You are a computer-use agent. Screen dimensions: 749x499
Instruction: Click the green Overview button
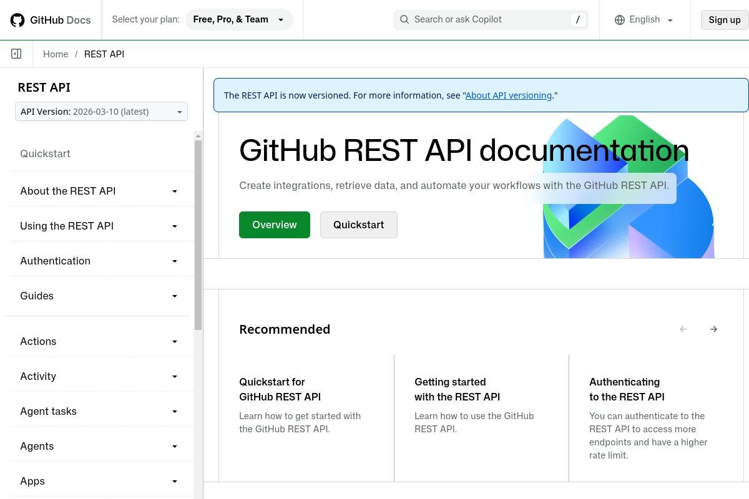275,225
